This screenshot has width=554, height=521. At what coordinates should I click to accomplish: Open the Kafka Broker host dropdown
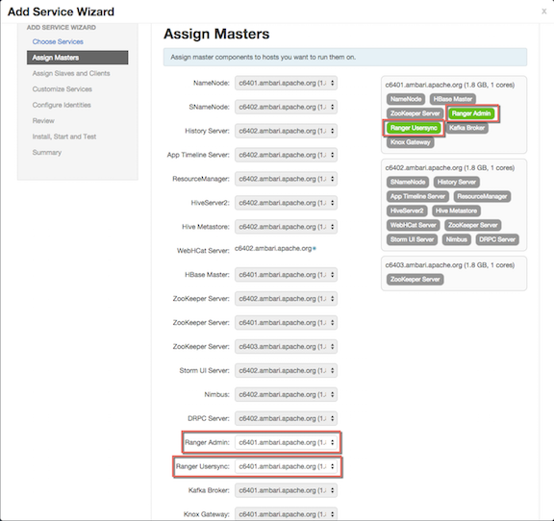click(x=286, y=490)
